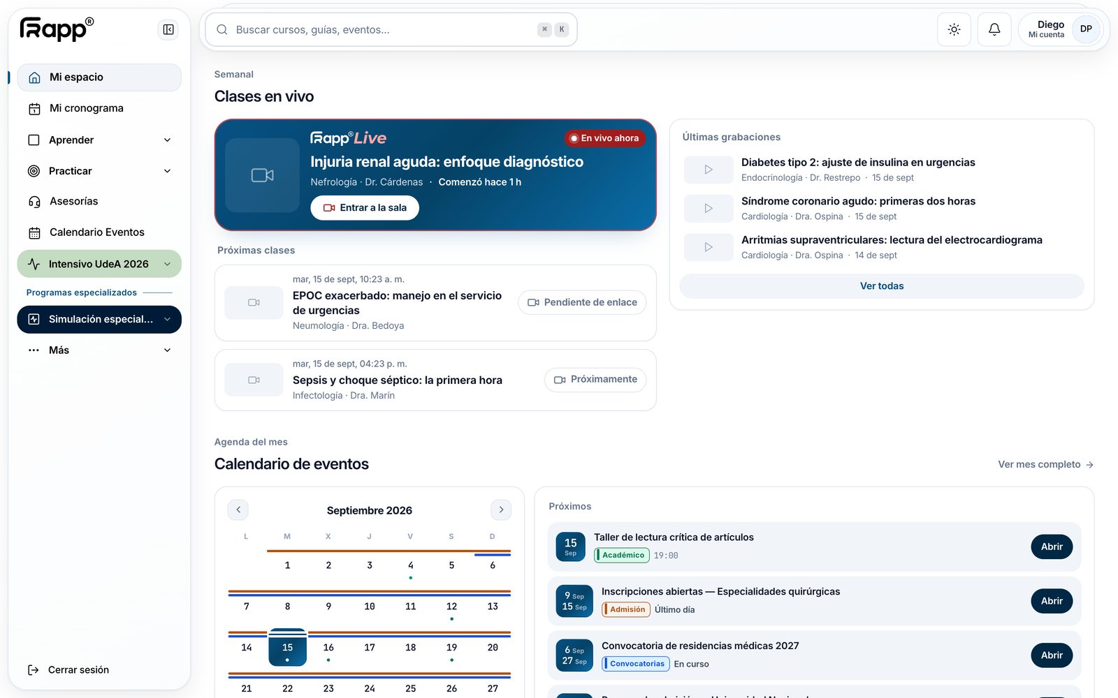Viewport: 1118px width, 698px height.
Task: Select September 19 in the calendar
Action: click(451, 648)
